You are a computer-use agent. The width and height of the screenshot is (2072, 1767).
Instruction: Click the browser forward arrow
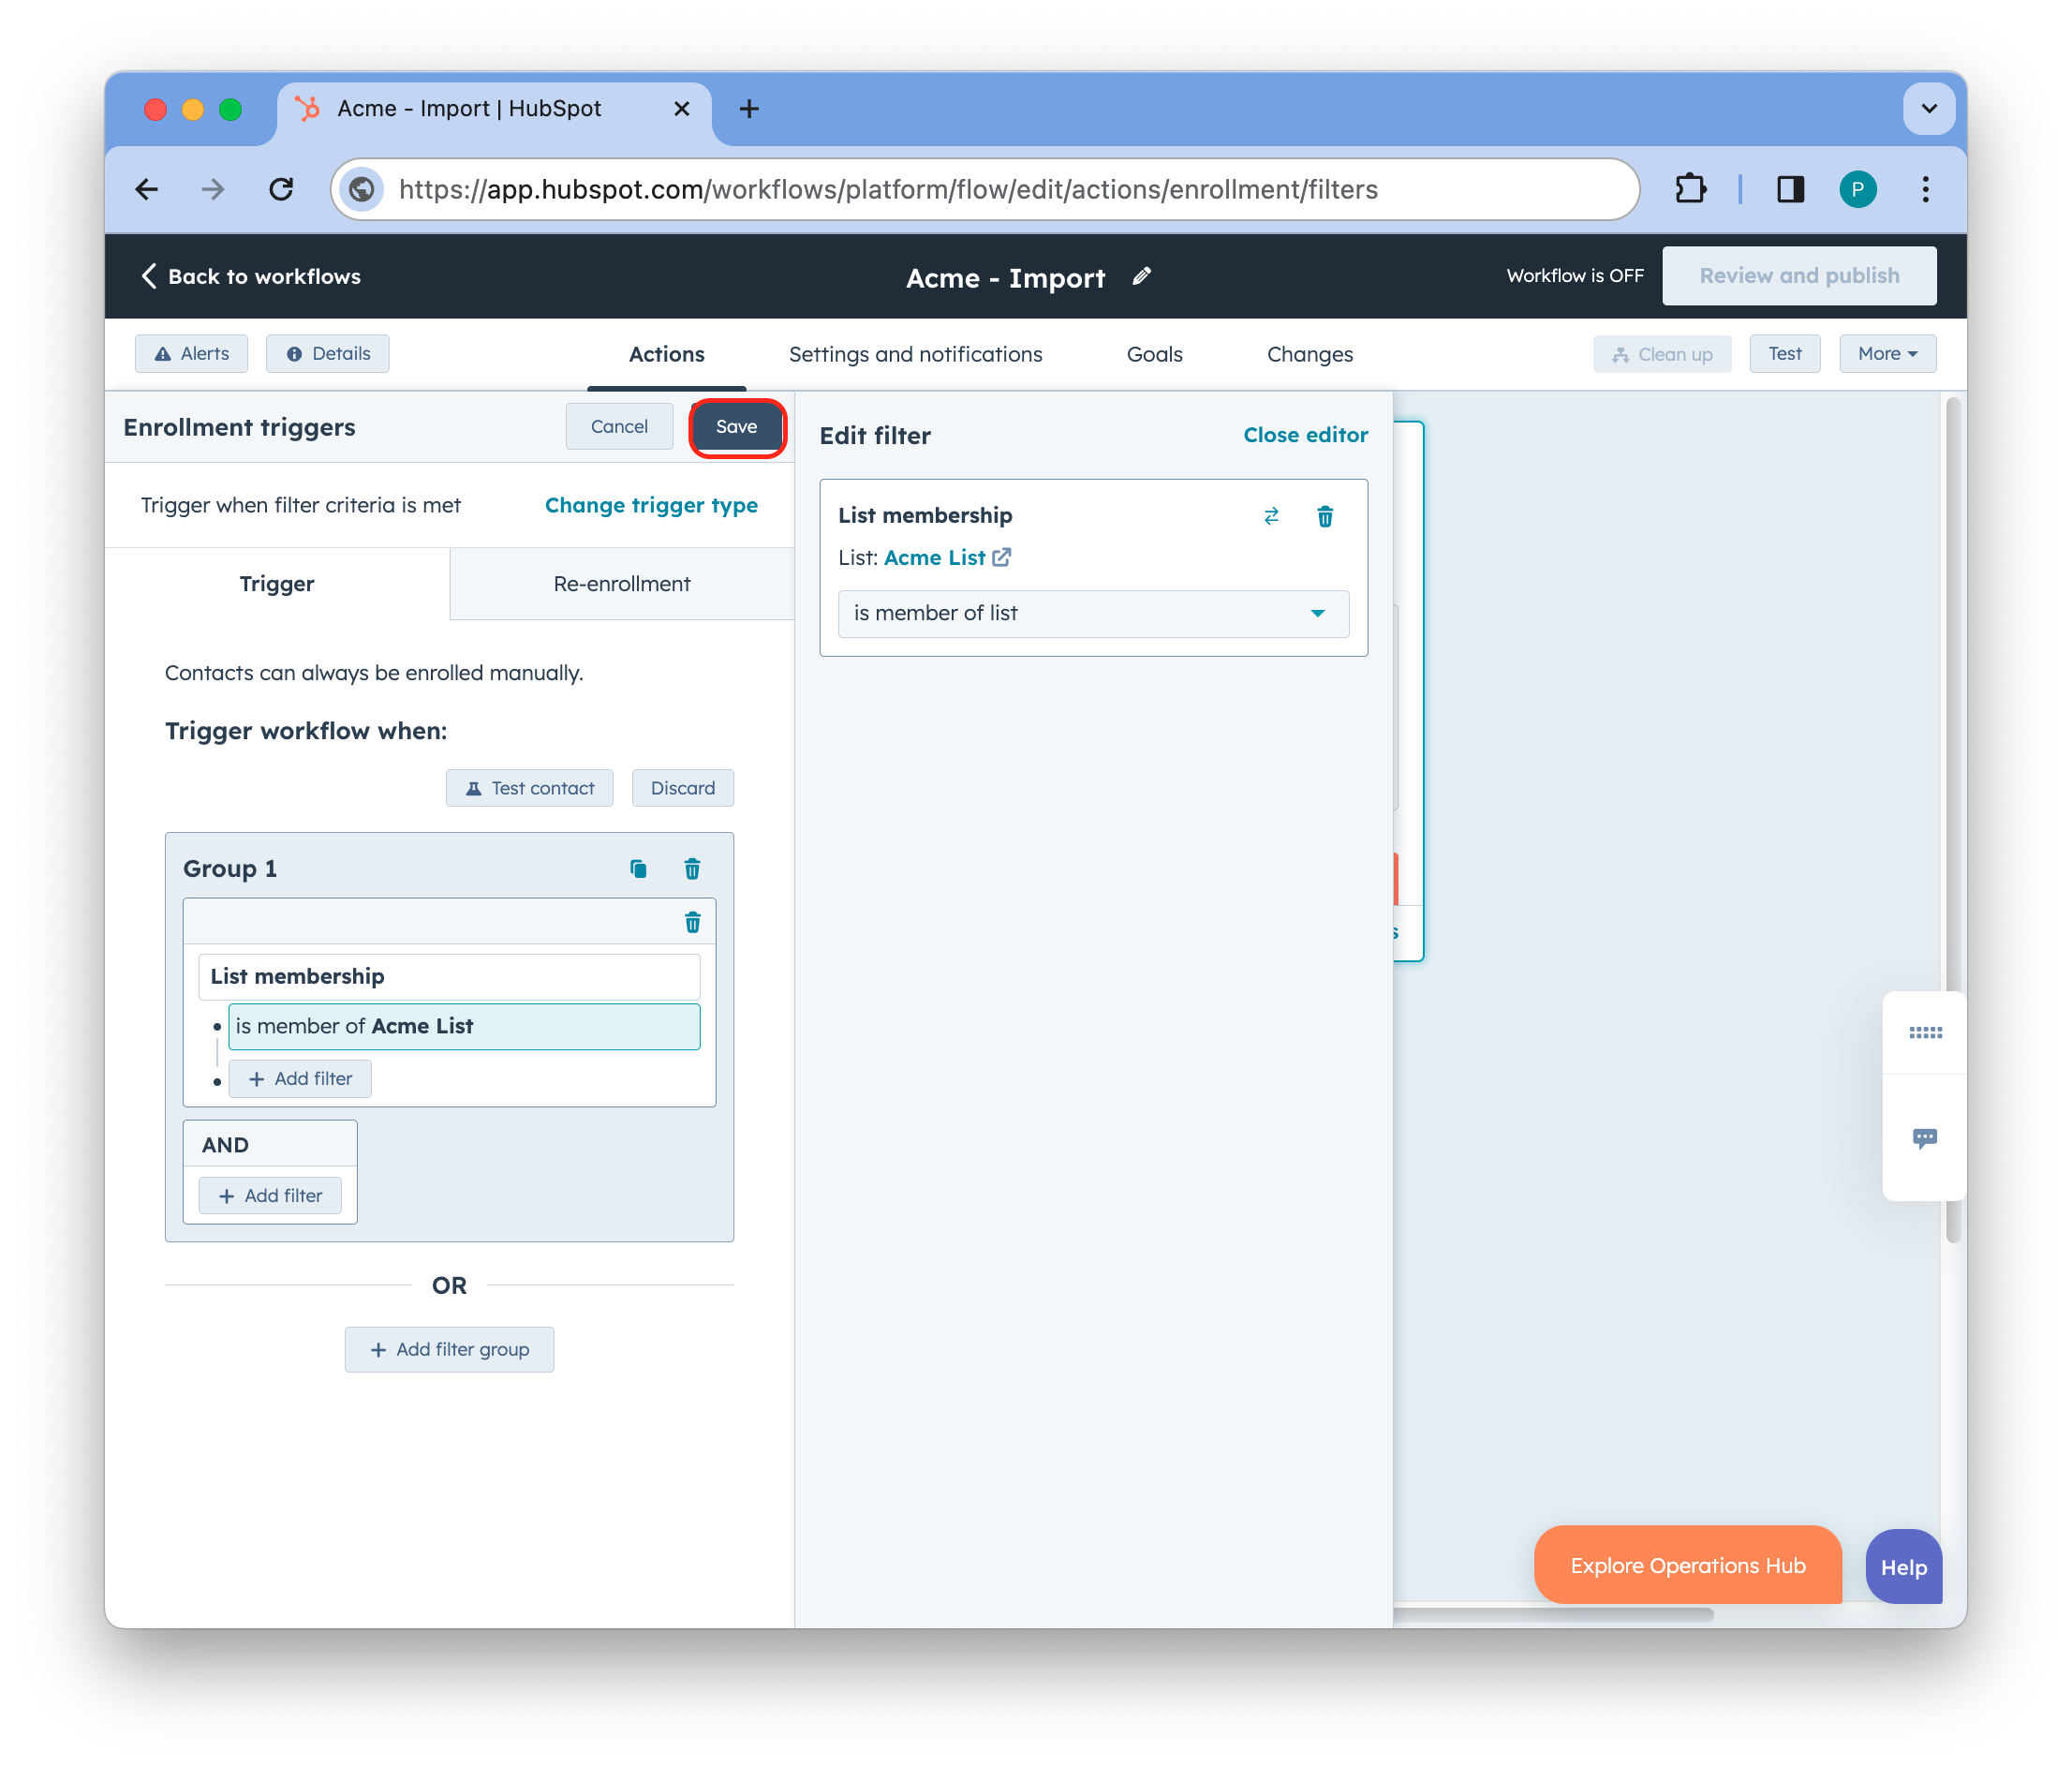(x=213, y=189)
